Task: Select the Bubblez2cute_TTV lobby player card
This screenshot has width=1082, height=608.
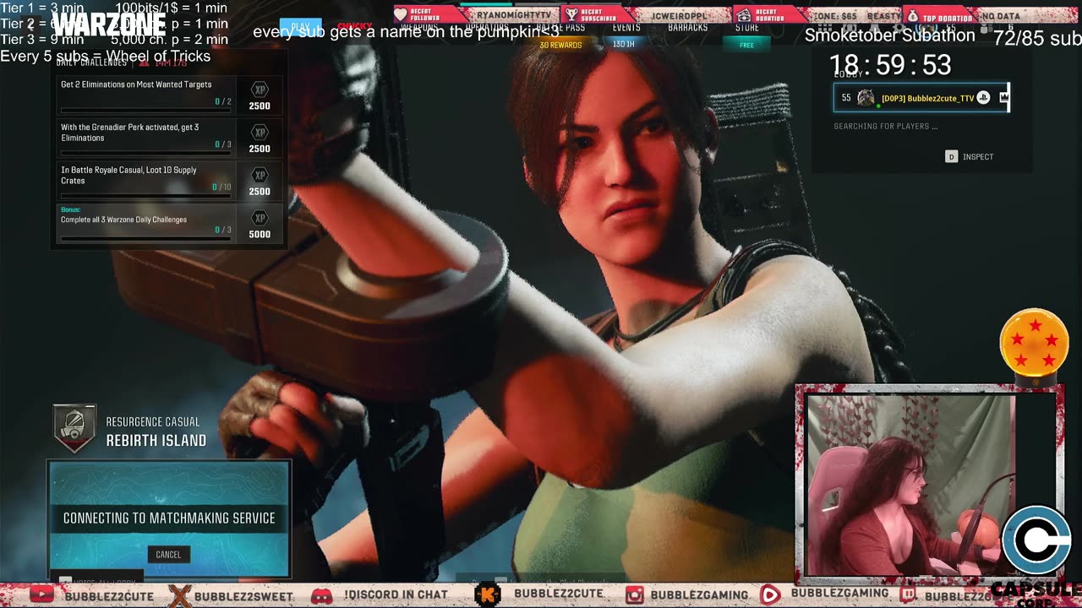Action: point(921,98)
